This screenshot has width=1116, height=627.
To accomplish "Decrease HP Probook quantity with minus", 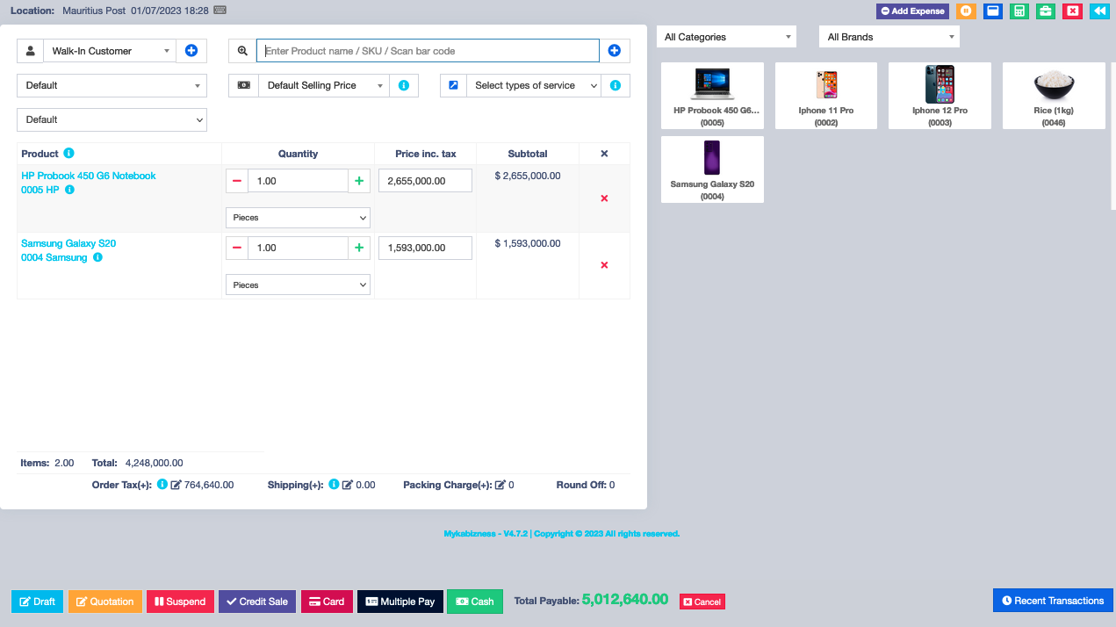I will point(237,181).
